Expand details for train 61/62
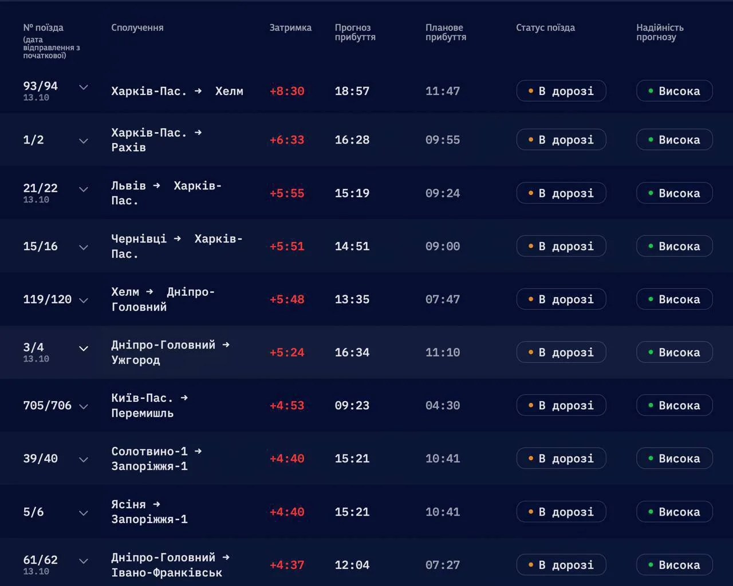 84,561
